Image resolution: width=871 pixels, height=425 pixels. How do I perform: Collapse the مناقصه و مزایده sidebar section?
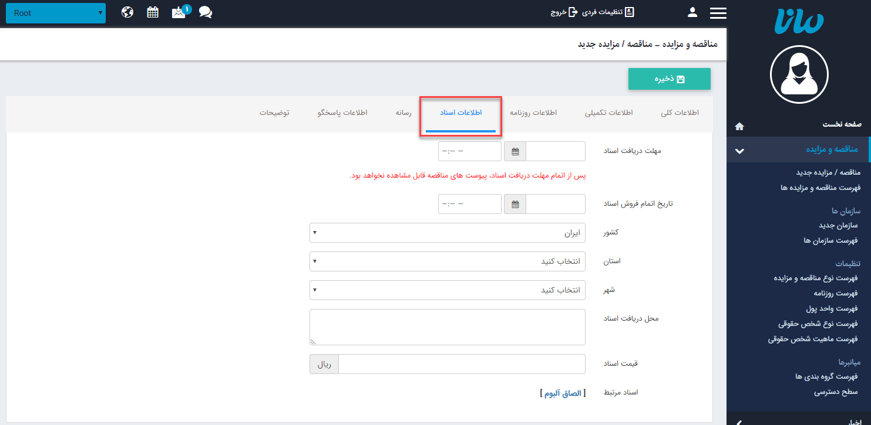[739, 149]
